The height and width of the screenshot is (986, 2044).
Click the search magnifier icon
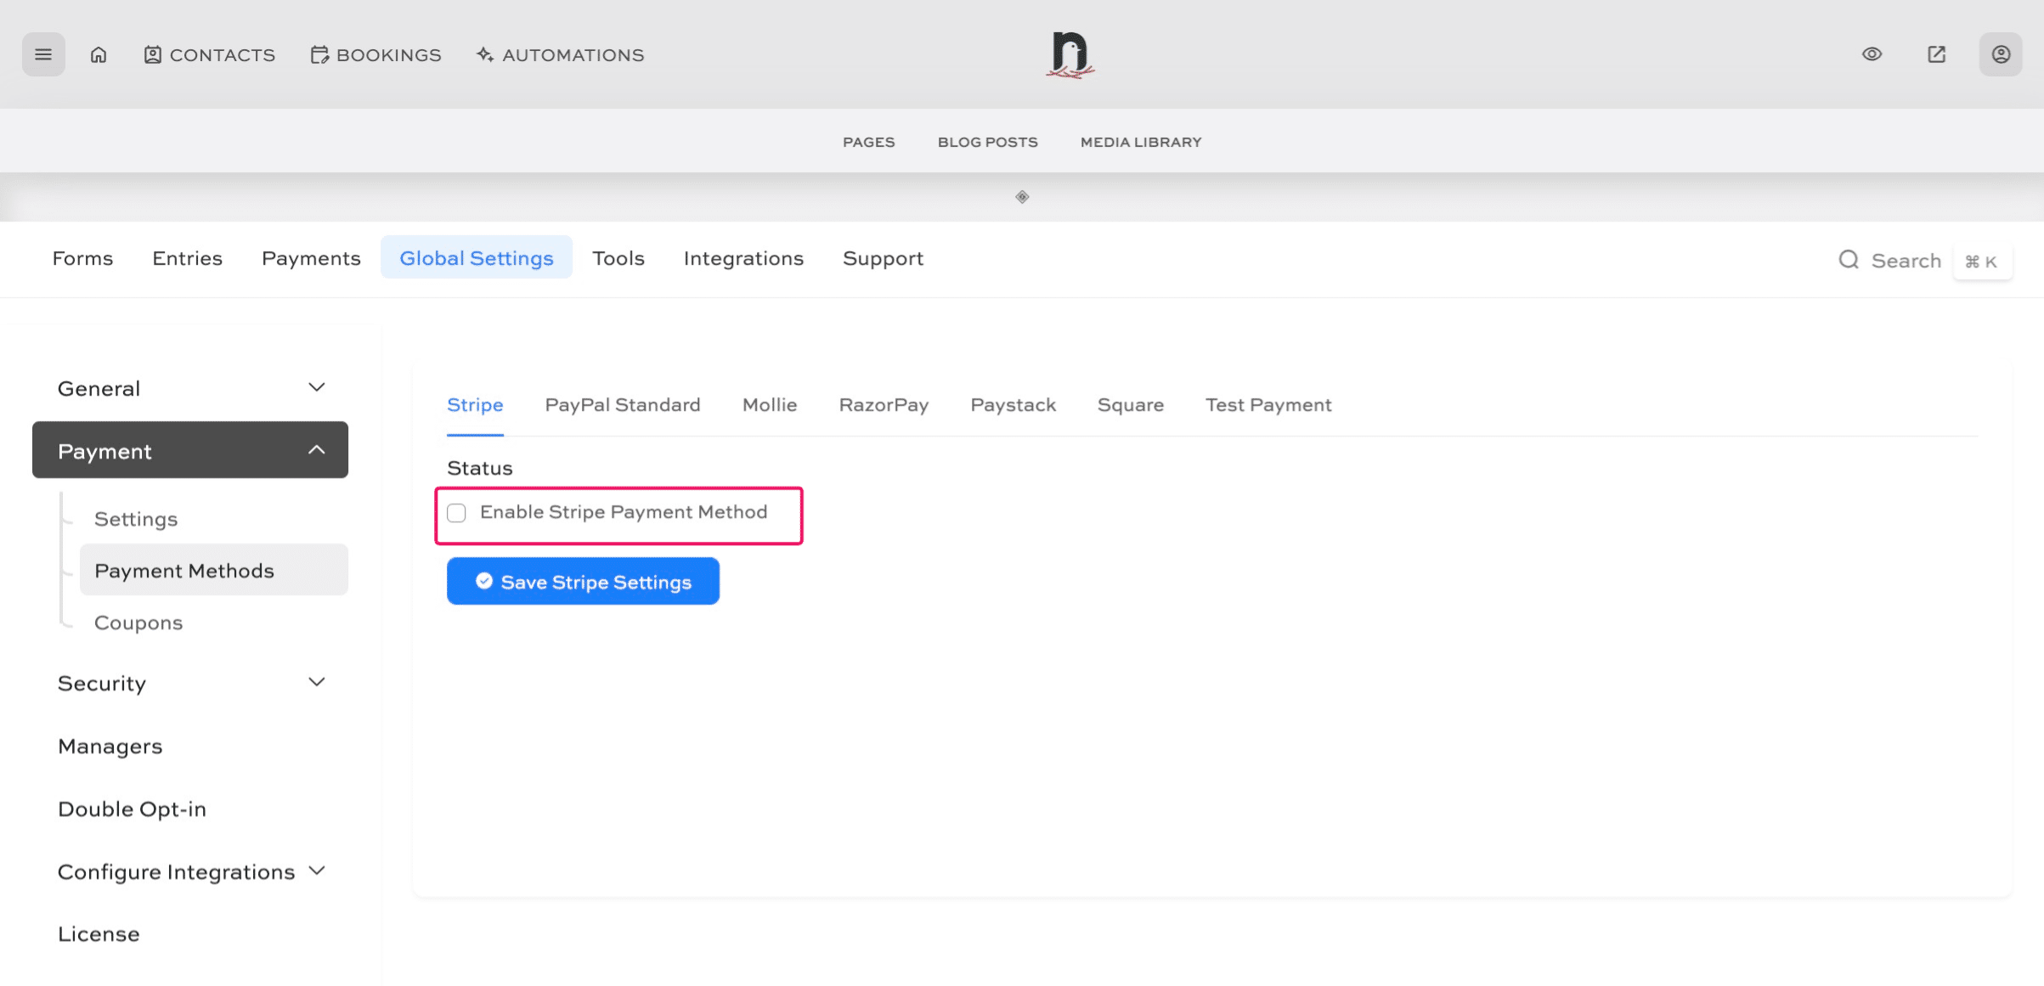pyautogui.click(x=1849, y=260)
